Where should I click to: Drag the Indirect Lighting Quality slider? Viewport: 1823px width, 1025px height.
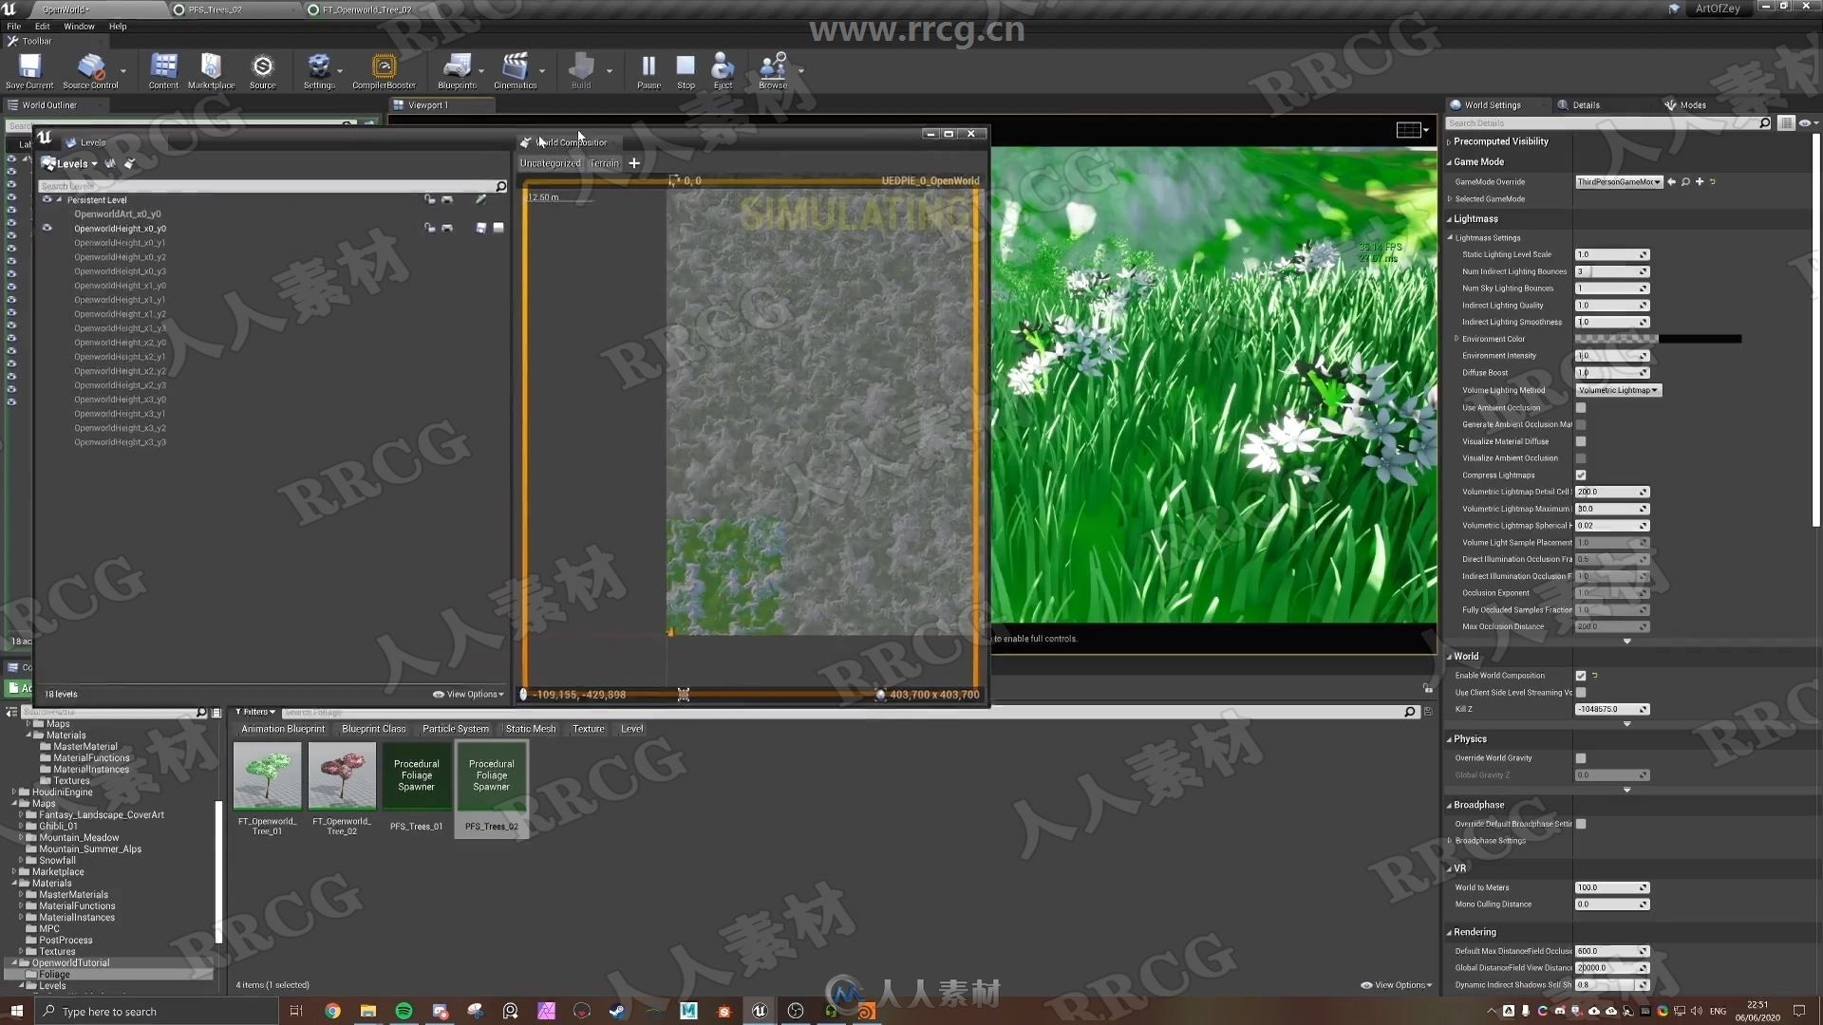click(1609, 306)
